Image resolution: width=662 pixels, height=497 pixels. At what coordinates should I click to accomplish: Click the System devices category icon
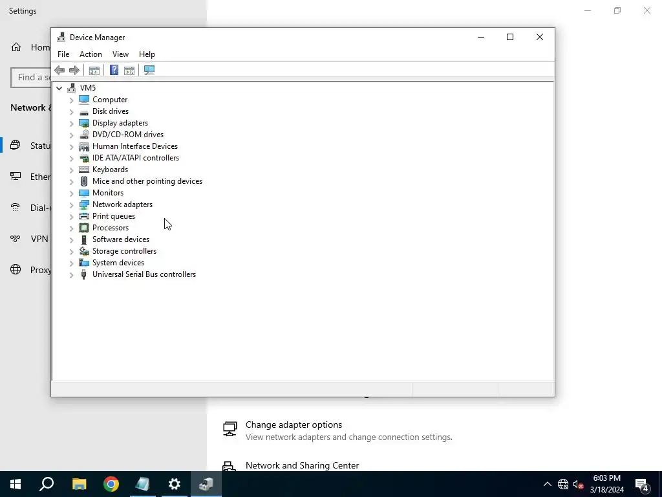tap(84, 263)
